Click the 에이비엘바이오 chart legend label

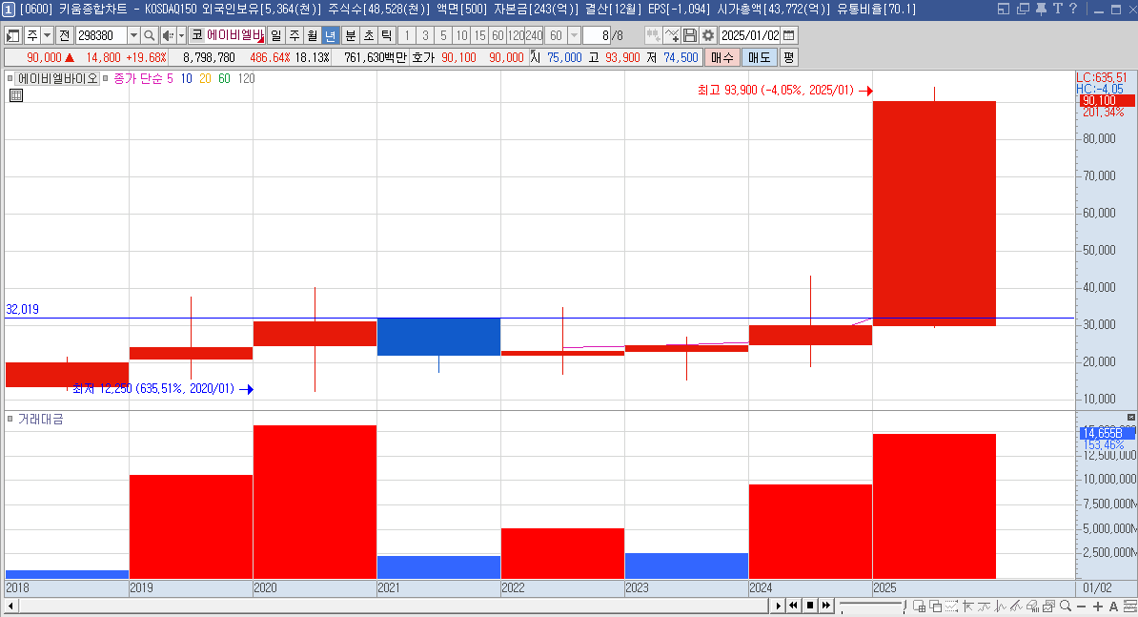tap(58, 78)
